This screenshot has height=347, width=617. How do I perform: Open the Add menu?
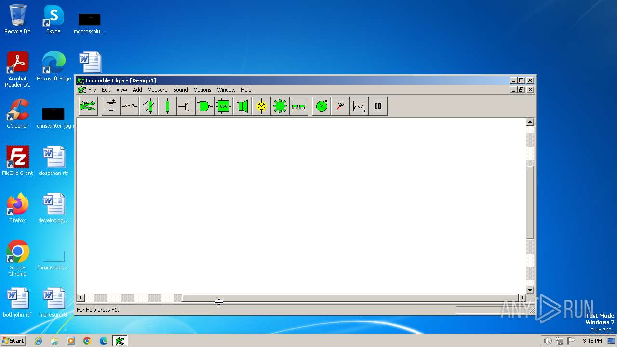coord(137,90)
